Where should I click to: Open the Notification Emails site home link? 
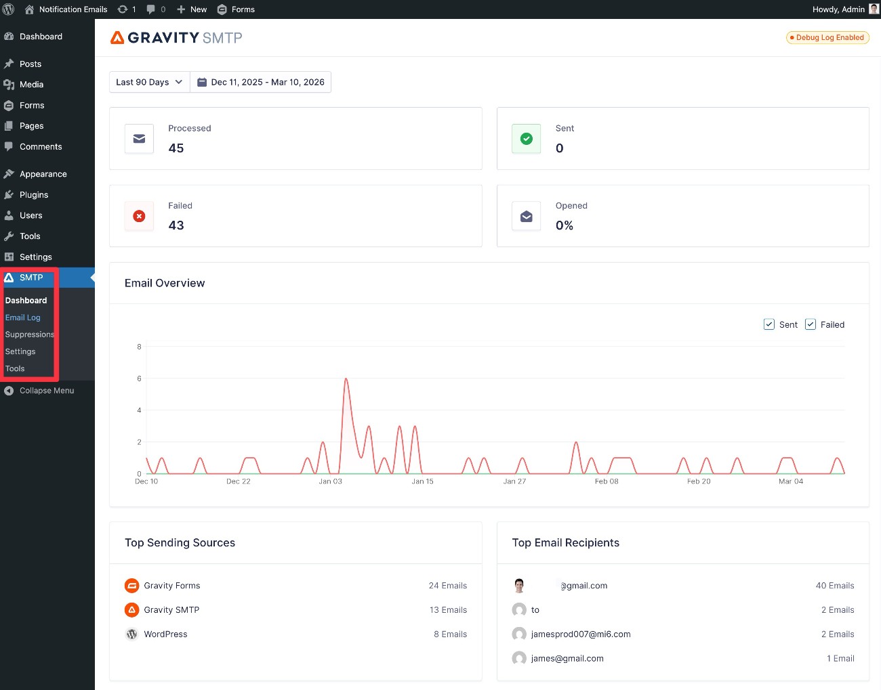pos(66,9)
